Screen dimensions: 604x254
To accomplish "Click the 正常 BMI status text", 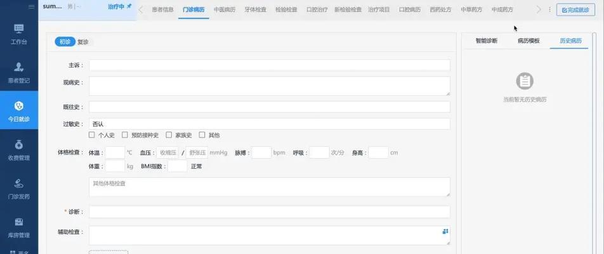I will (197, 166).
